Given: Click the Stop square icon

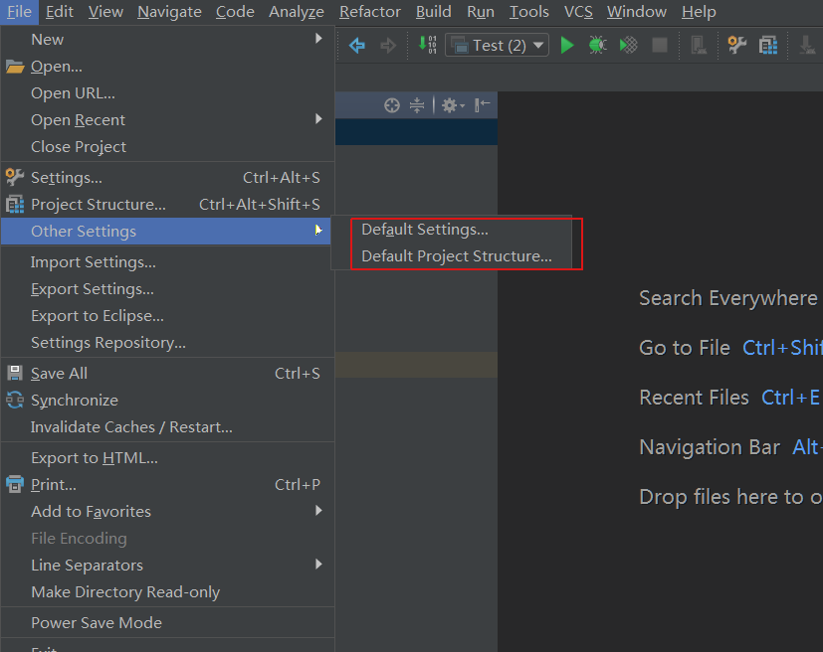Looking at the screenshot, I should coord(660,45).
